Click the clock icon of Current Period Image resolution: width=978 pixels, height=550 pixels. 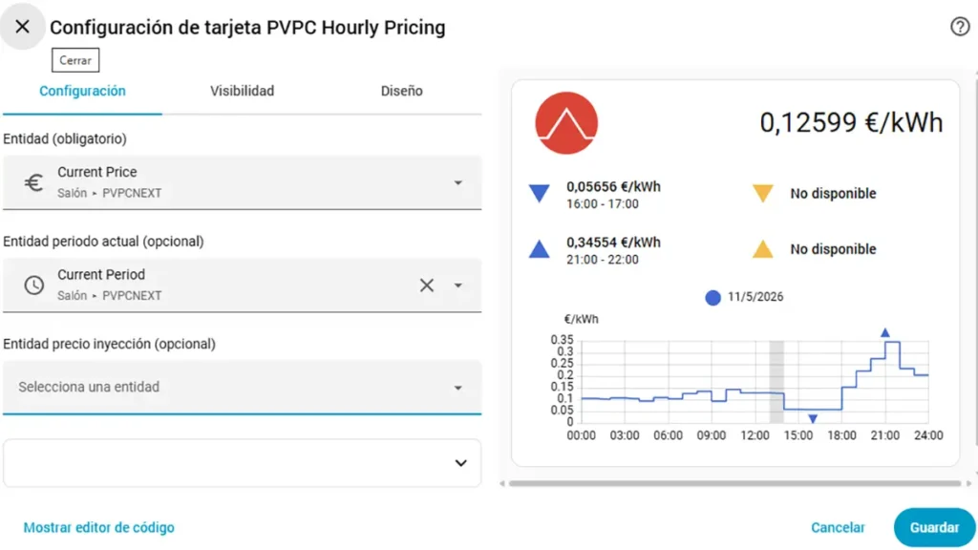click(33, 285)
